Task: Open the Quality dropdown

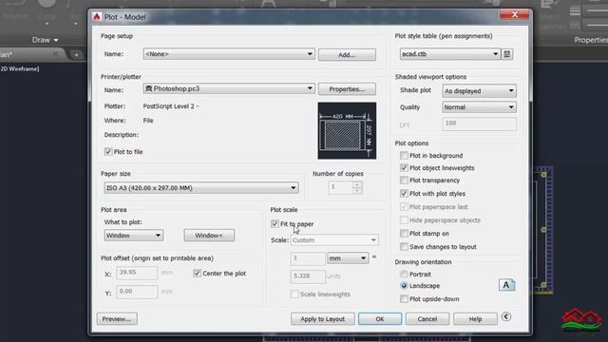Action: point(479,107)
